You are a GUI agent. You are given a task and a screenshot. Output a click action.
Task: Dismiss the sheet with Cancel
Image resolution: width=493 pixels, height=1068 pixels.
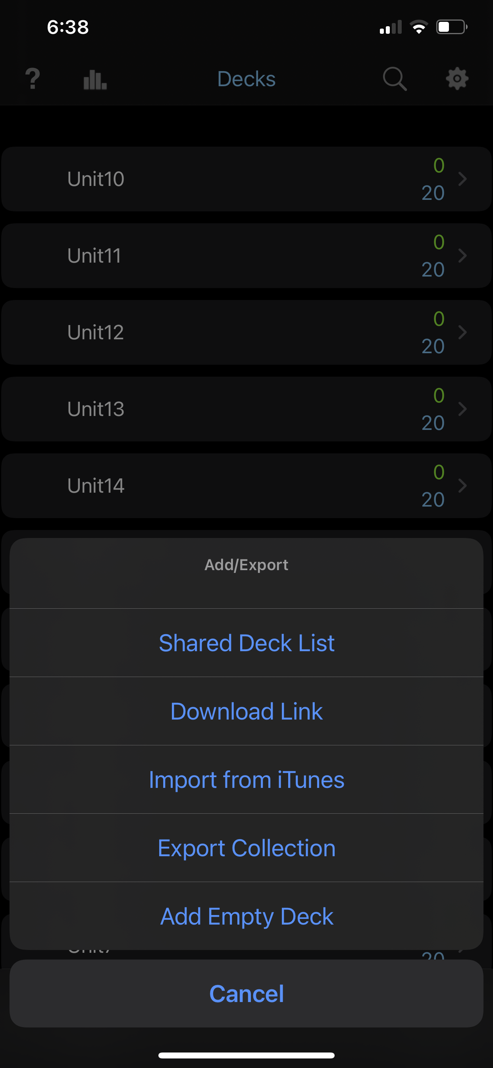[246, 994]
